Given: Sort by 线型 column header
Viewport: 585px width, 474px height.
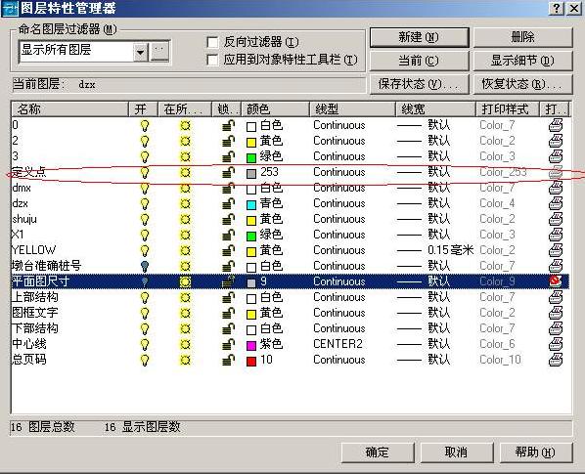Looking at the screenshot, I should coord(352,109).
